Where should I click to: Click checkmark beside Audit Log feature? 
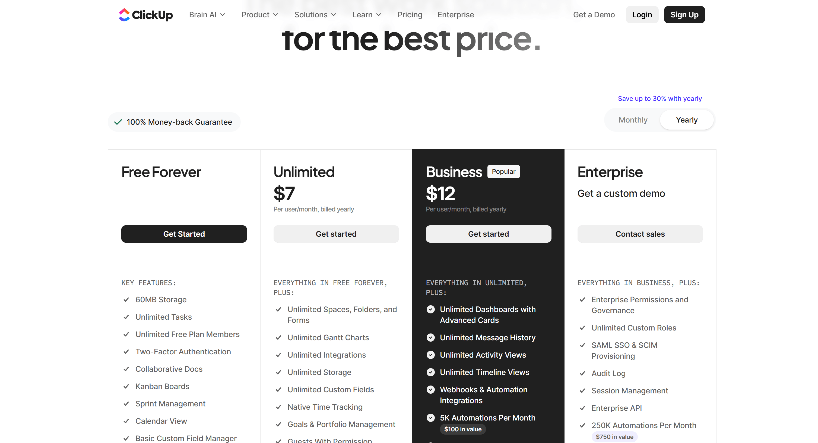[582, 373]
